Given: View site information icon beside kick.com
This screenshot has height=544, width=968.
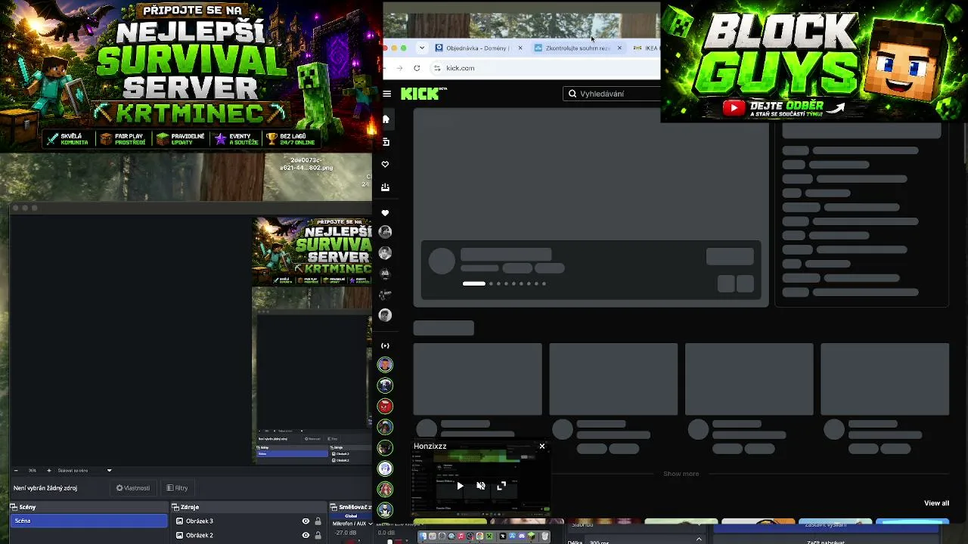Looking at the screenshot, I should tap(437, 68).
